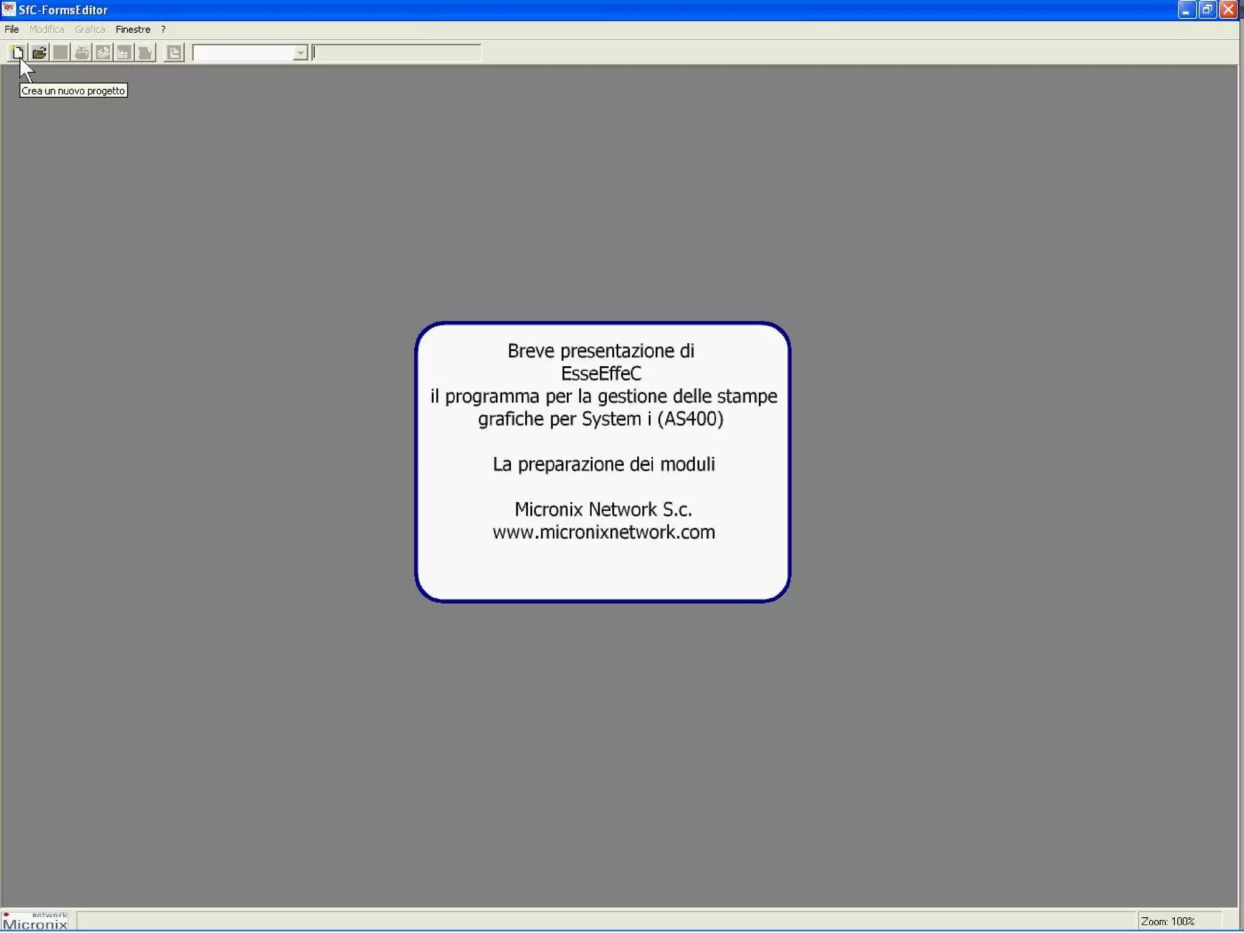Open the Finestre menu
Viewport: 1244px width, 933px height.
click(x=132, y=29)
